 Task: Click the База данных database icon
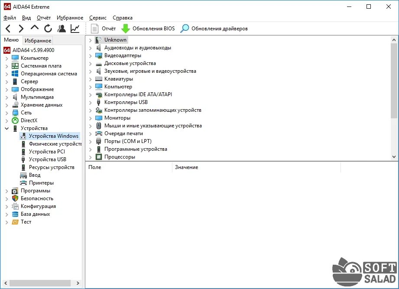[x=15, y=214]
